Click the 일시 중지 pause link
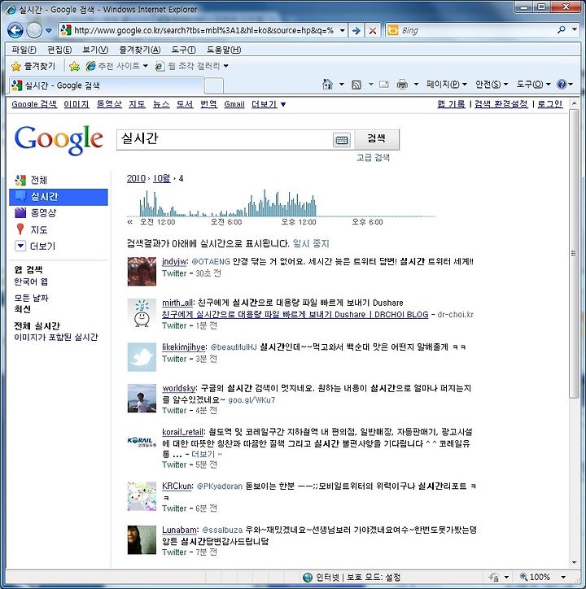The width and height of the screenshot is (586, 589). (311, 244)
